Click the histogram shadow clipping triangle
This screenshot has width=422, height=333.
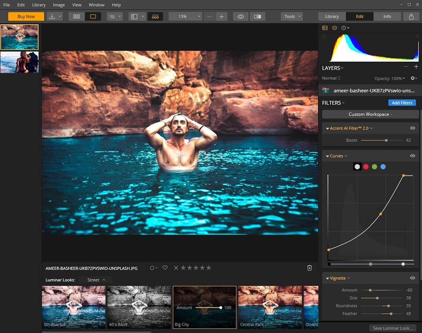pyautogui.click(x=324, y=36)
